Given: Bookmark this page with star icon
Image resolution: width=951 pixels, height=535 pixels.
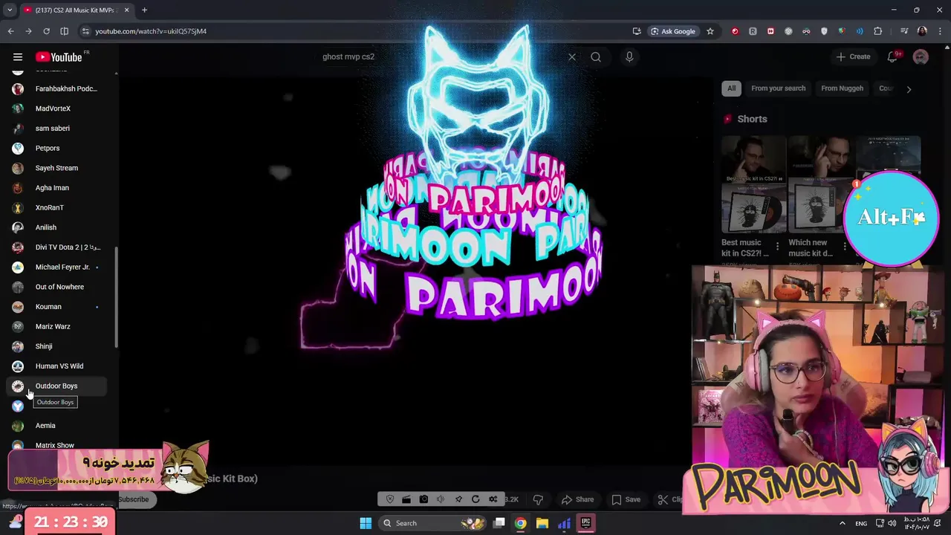Looking at the screenshot, I should 710,31.
